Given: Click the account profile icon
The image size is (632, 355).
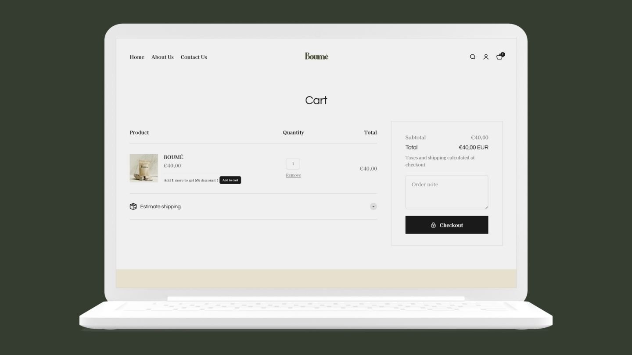Looking at the screenshot, I should tap(486, 57).
